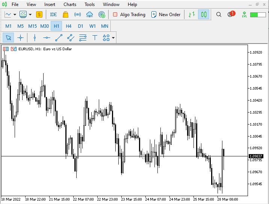Open the Market shopping bag icon

pos(65,15)
